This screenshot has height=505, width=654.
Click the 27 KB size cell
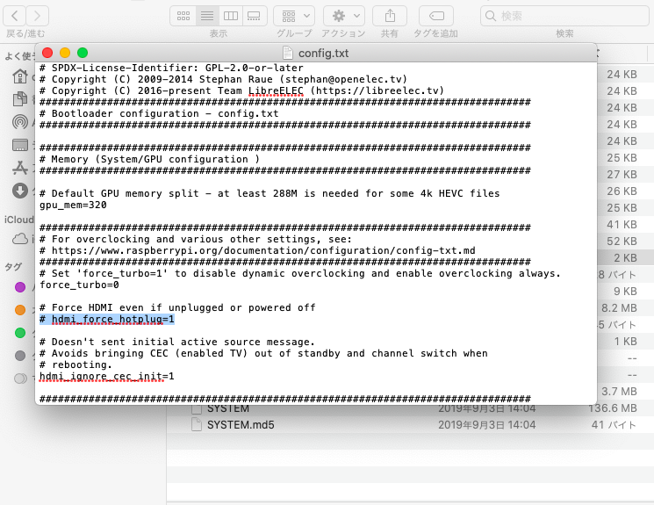(622, 175)
